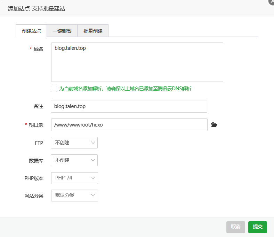Enable adding DNS resolution for current domain

pyautogui.click(x=54, y=89)
